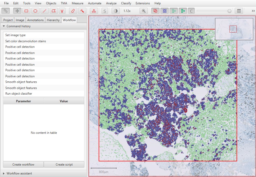This screenshot has width=256, height=177.
Task: Open the Classify menu
Action: coord(126,3)
